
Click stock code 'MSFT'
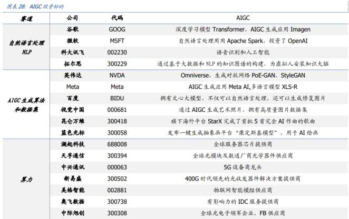[117, 41]
